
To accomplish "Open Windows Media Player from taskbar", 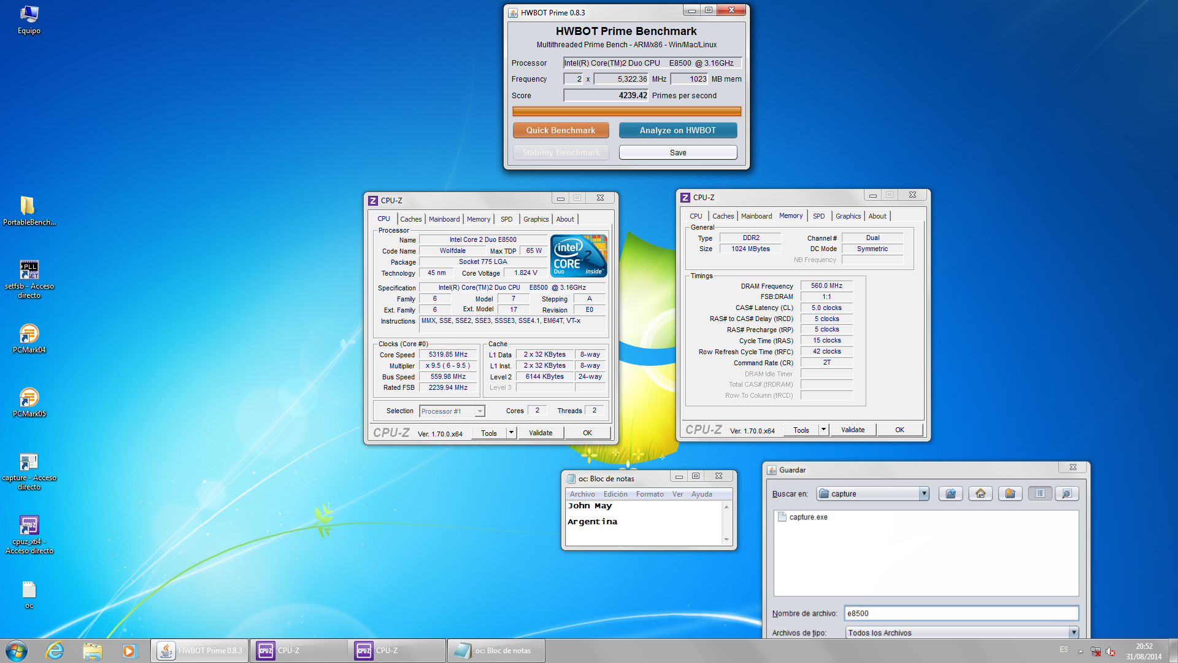I will point(129,651).
